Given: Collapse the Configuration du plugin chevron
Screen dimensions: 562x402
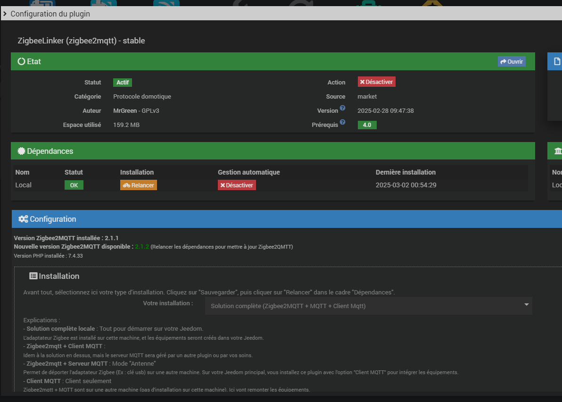Looking at the screenshot, I should tap(5, 14).
